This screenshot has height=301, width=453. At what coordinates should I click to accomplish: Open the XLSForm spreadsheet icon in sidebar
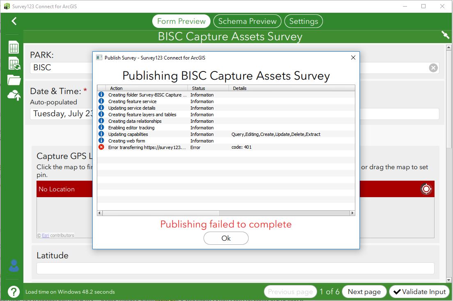coord(14,47)
